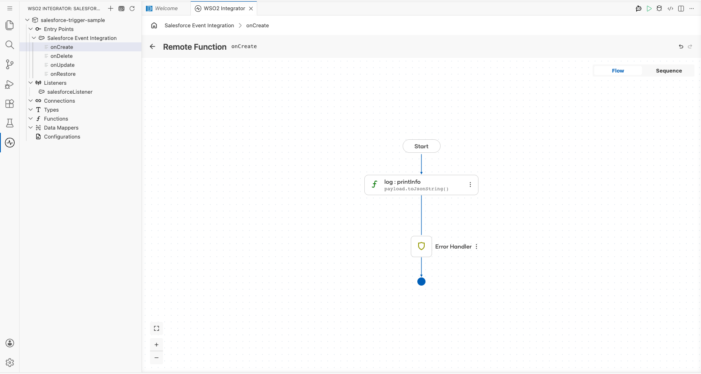
Task: Open the Accounts menu icon
Action: coord(10,343)
